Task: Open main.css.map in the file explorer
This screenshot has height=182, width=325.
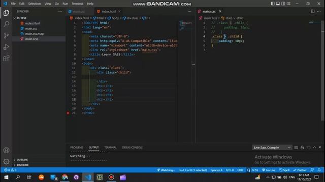Action: pyautogui.click(x=39, y=34)
